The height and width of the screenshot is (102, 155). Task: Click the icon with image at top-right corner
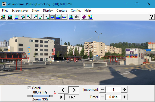pos(35,17)
